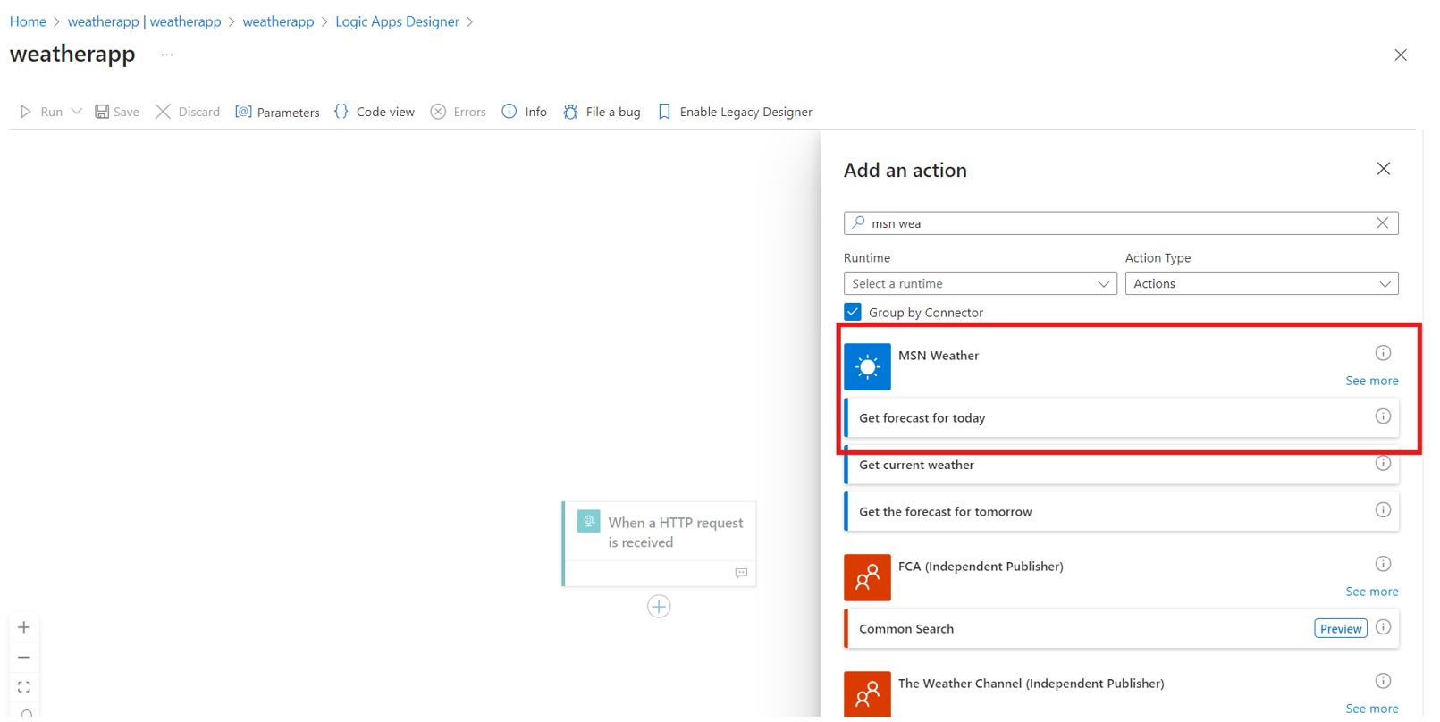Clear the search text with X
Image resolution: width=1440 pixels, height=722 pixels.
click(1383, 223)
